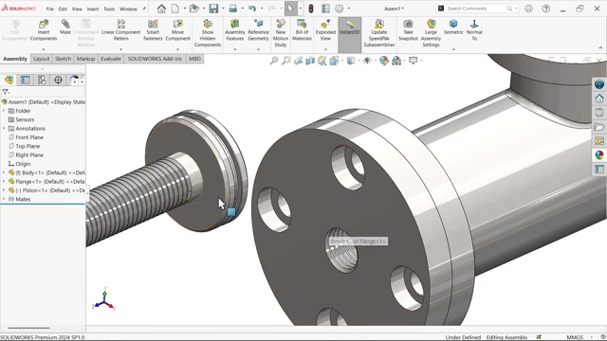Click the feature tree filter box
607x341 pixels.
coord(44,92)
